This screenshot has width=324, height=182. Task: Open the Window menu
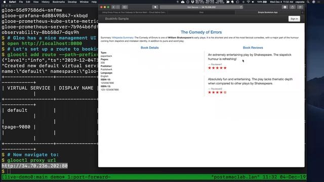84,2
